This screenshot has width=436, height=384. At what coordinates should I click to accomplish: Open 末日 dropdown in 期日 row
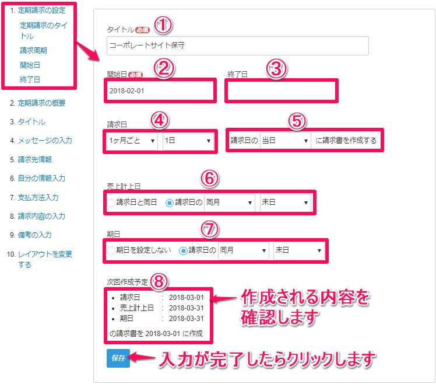coord(299,250)
